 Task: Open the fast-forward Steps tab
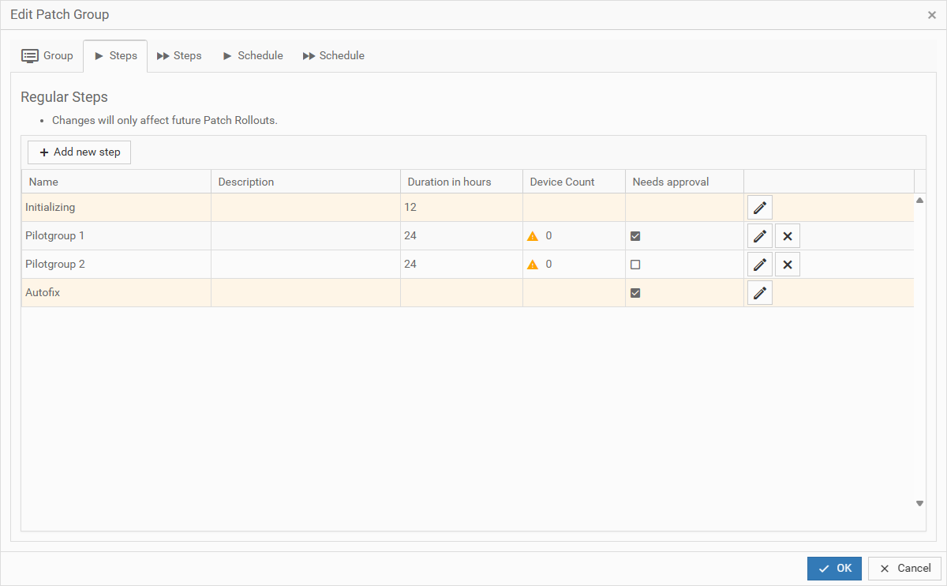point(179,56)
